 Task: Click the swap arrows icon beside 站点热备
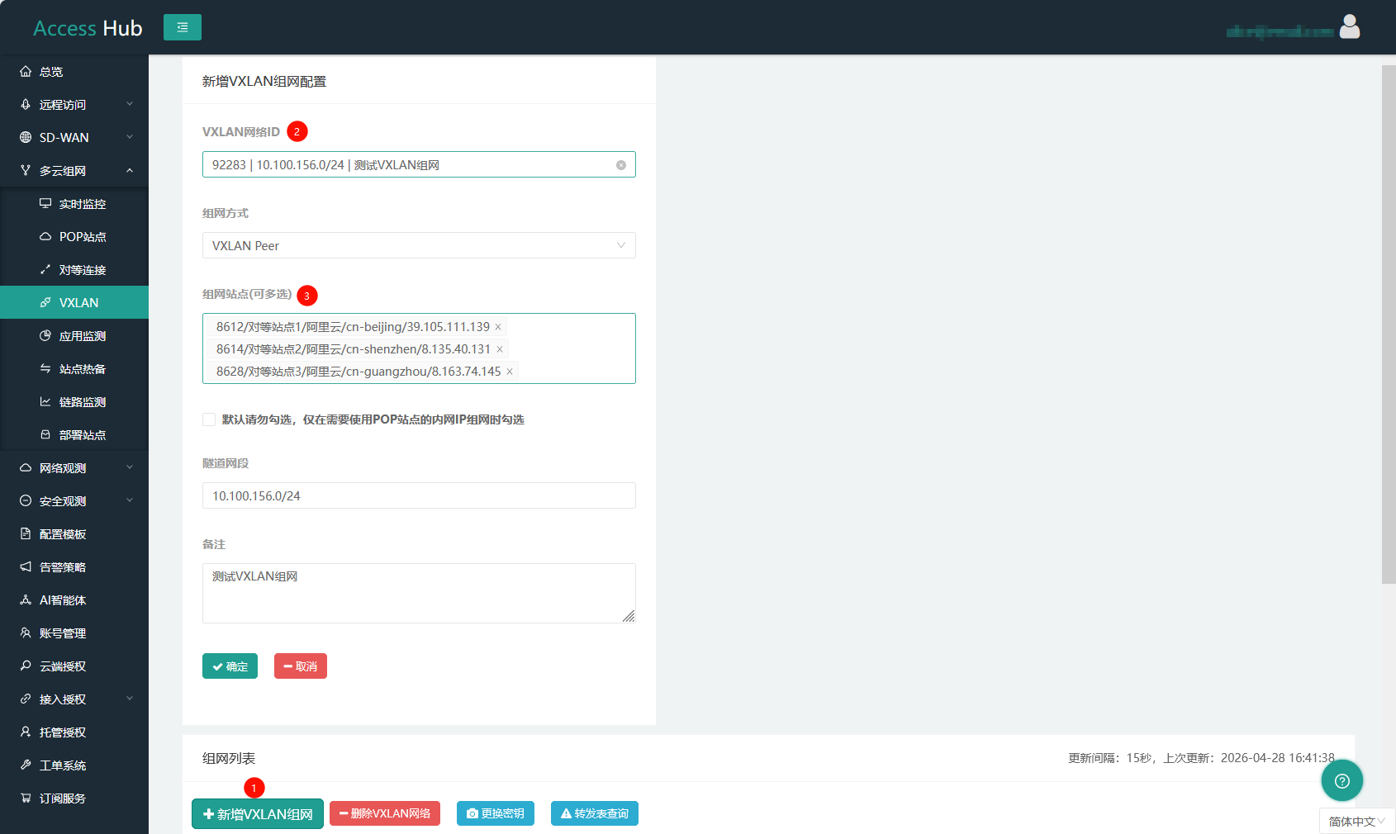pyautogui.click(x=45, y=369)
